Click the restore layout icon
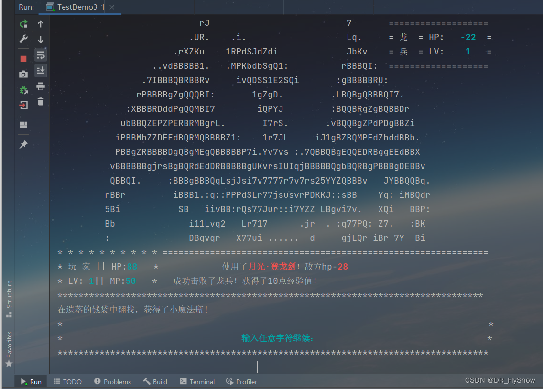Viewport: 543px width, 389px height. pyautogui.click(x=23, y=125)
